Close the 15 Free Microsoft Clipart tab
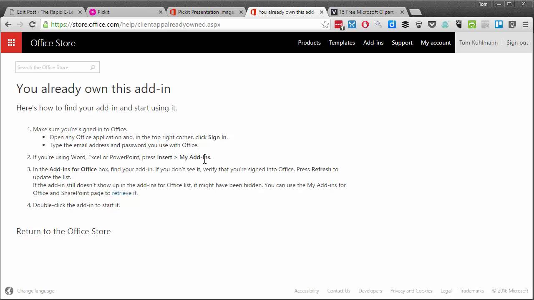 (402, 12)
